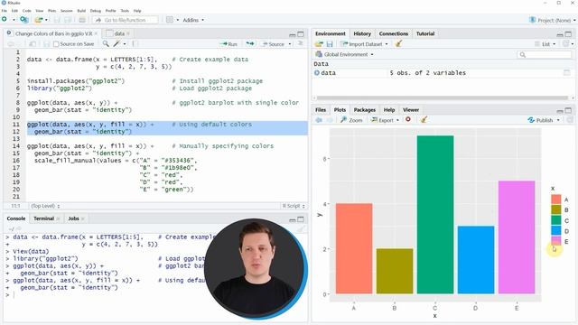This screenshot has width=578, height=325.
Task: Open the code tools magic wand
Action: coord(117,44)
